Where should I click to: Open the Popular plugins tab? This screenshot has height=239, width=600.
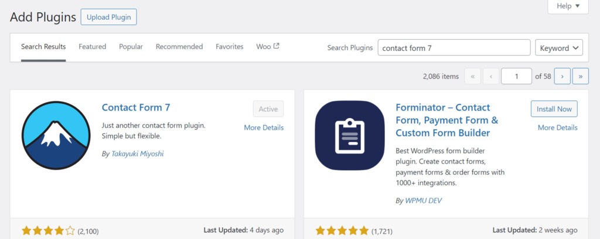[x=131, y=47]
